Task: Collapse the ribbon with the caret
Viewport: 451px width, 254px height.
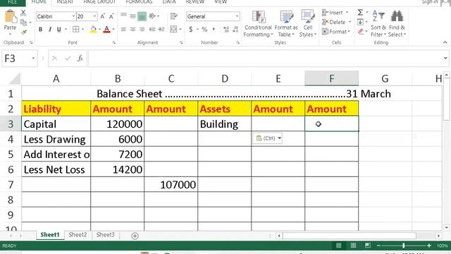Action: click(445, 42)
